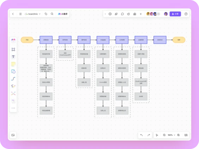Select the yellow sticky note tool
The image size is (199, 149).
tap(13, 64)
